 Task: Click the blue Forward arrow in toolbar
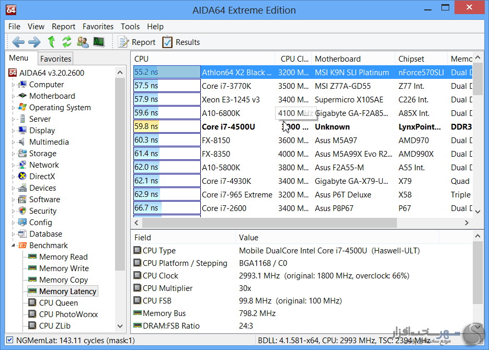(x=34, y=42)
